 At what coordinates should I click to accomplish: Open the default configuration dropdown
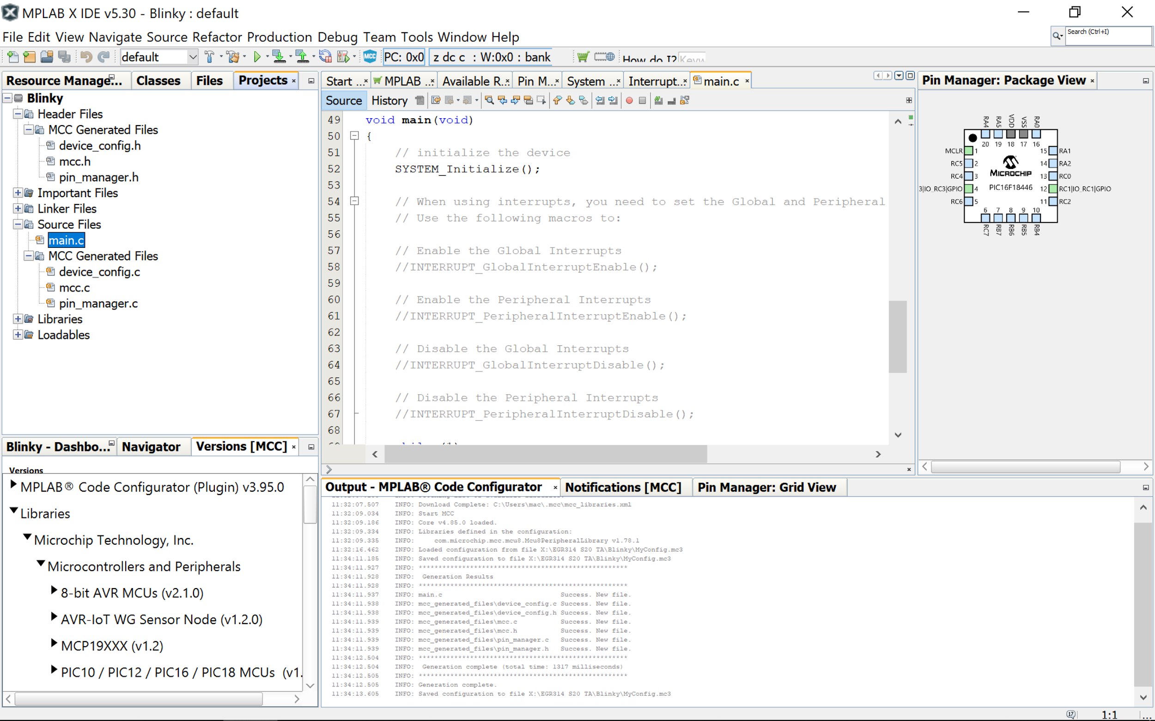[193, 57]
